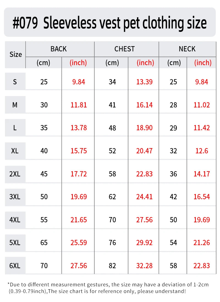This screenshot has width=220, height=302.
Task: Click the measurement deviation footnote text
Action: (x=108, y=288)
